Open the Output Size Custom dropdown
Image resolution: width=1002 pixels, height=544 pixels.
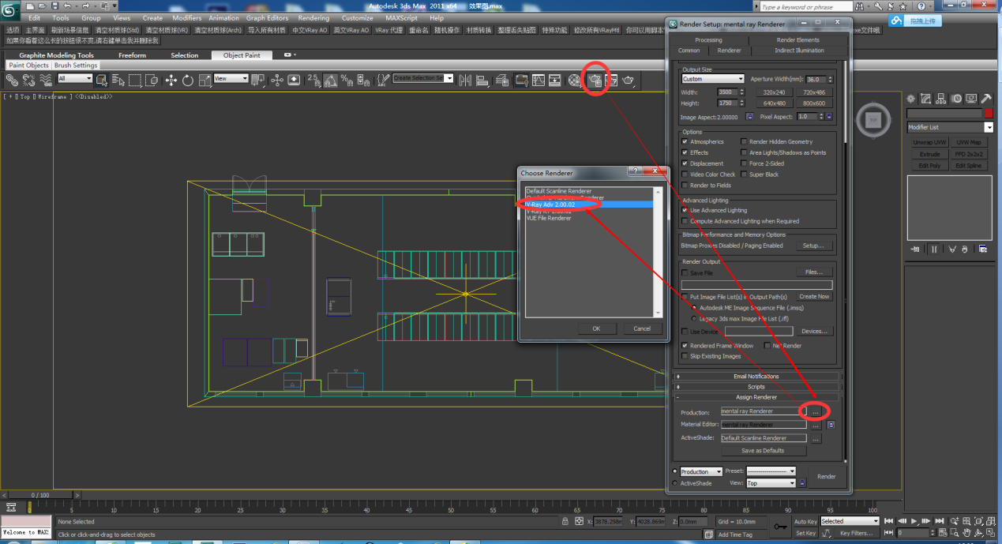[712, 79]
